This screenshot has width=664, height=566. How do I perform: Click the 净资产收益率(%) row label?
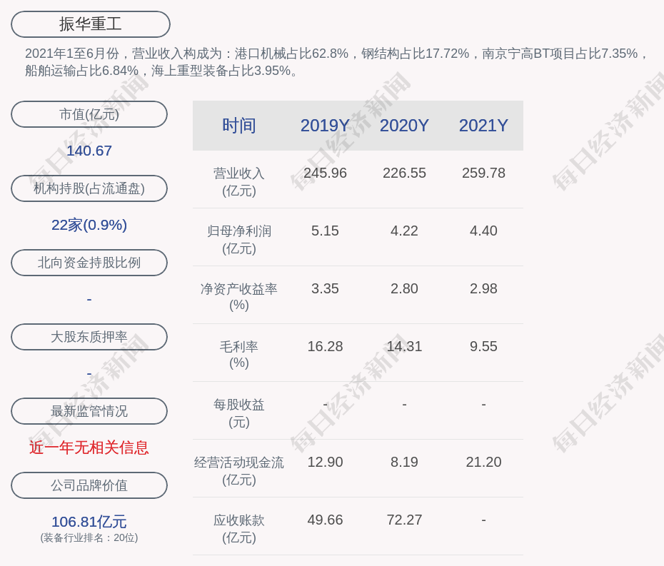click(239, 297)
